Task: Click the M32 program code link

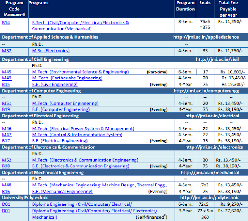Action: [7, 51]
